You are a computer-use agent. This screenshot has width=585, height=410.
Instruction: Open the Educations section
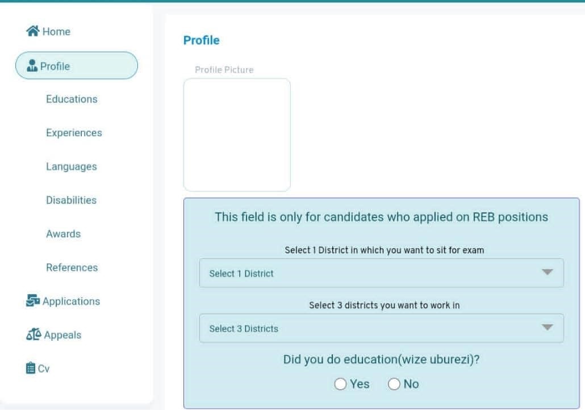(x=72, y=99)
